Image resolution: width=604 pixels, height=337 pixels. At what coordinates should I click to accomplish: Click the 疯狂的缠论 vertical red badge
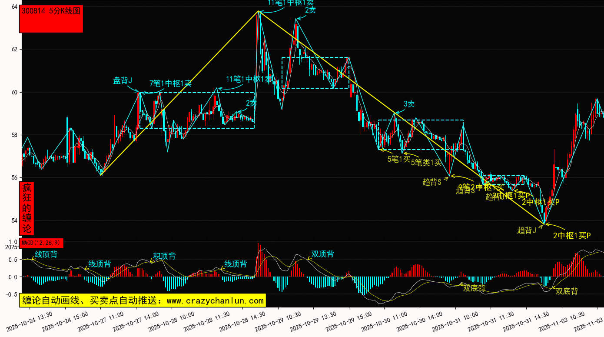click(27, 208)
